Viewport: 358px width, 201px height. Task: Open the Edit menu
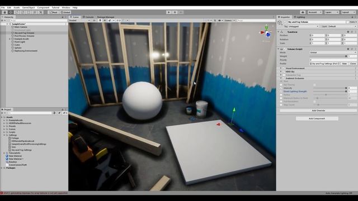9,7
